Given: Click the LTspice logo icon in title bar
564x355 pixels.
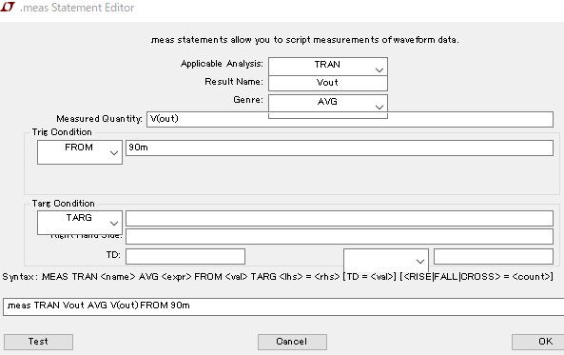Looking at the screenshot, I should coord(8,7).
